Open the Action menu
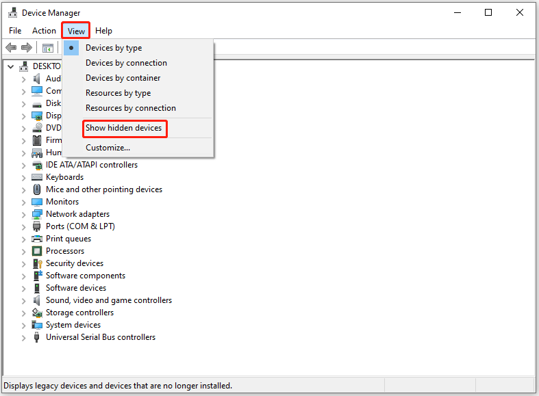 [x=44, y=31]
